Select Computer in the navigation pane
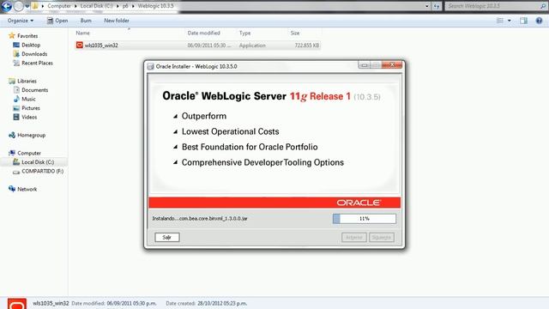This screenshot has width=549, height=309. point(29,153)
